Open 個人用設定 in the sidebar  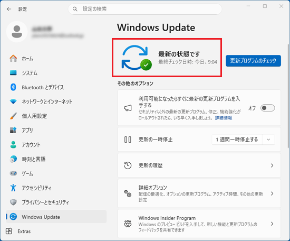click(x=56, y=116)
